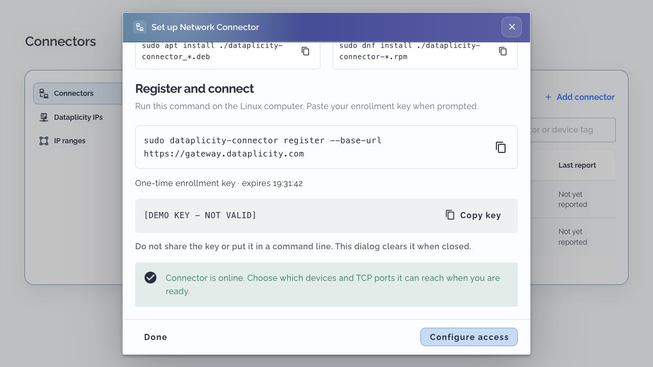Open Configure access
653x367 pixels.
469,337
